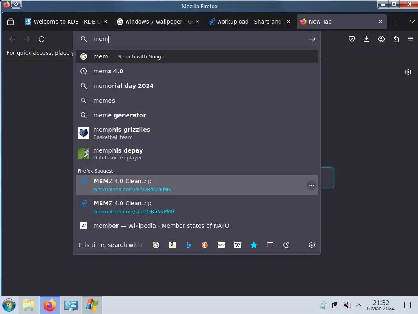Click the show desktop button in the taskbar
418x314 pixels.
[407, 305]
